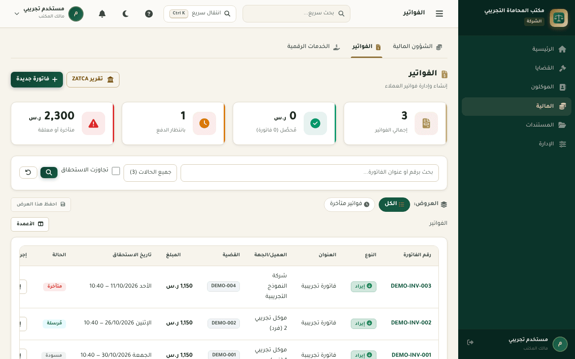Open invoice DEMO-INV-003
The height and width of the screenshot is (359, 575).
pos(411,286)
